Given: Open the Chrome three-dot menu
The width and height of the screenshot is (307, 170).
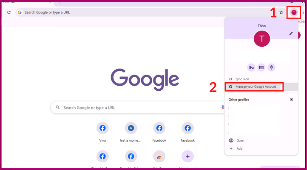Looking at the screenshot, I should pos(304,12).
